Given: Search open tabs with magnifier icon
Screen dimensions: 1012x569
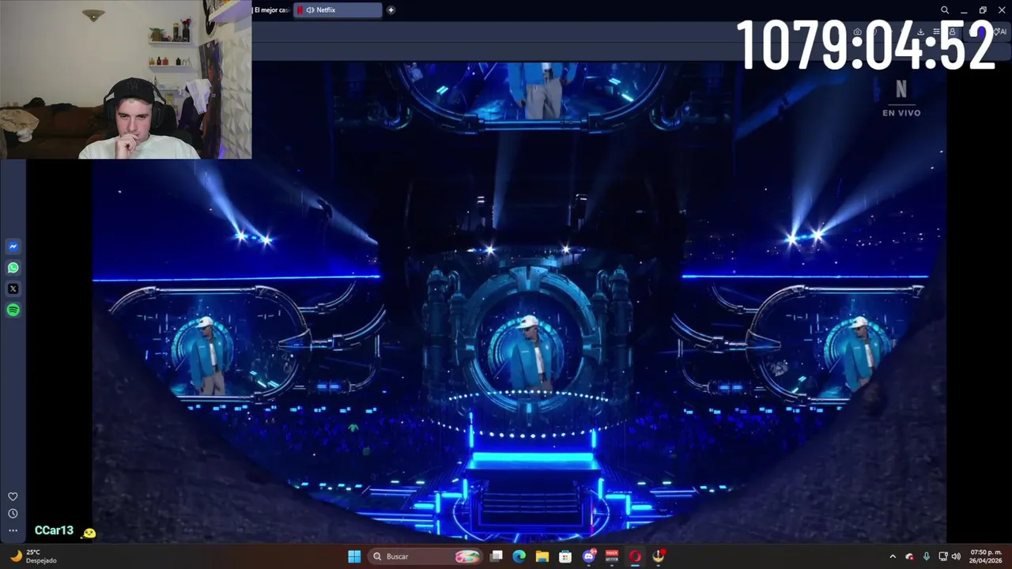Looking at the screenshot, I should (x=945, y=10).
